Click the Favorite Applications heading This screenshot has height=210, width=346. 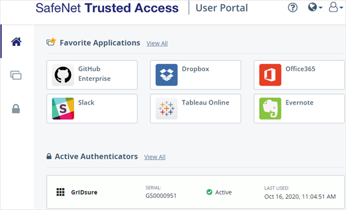pyautogui.click(x=100, y=42)
